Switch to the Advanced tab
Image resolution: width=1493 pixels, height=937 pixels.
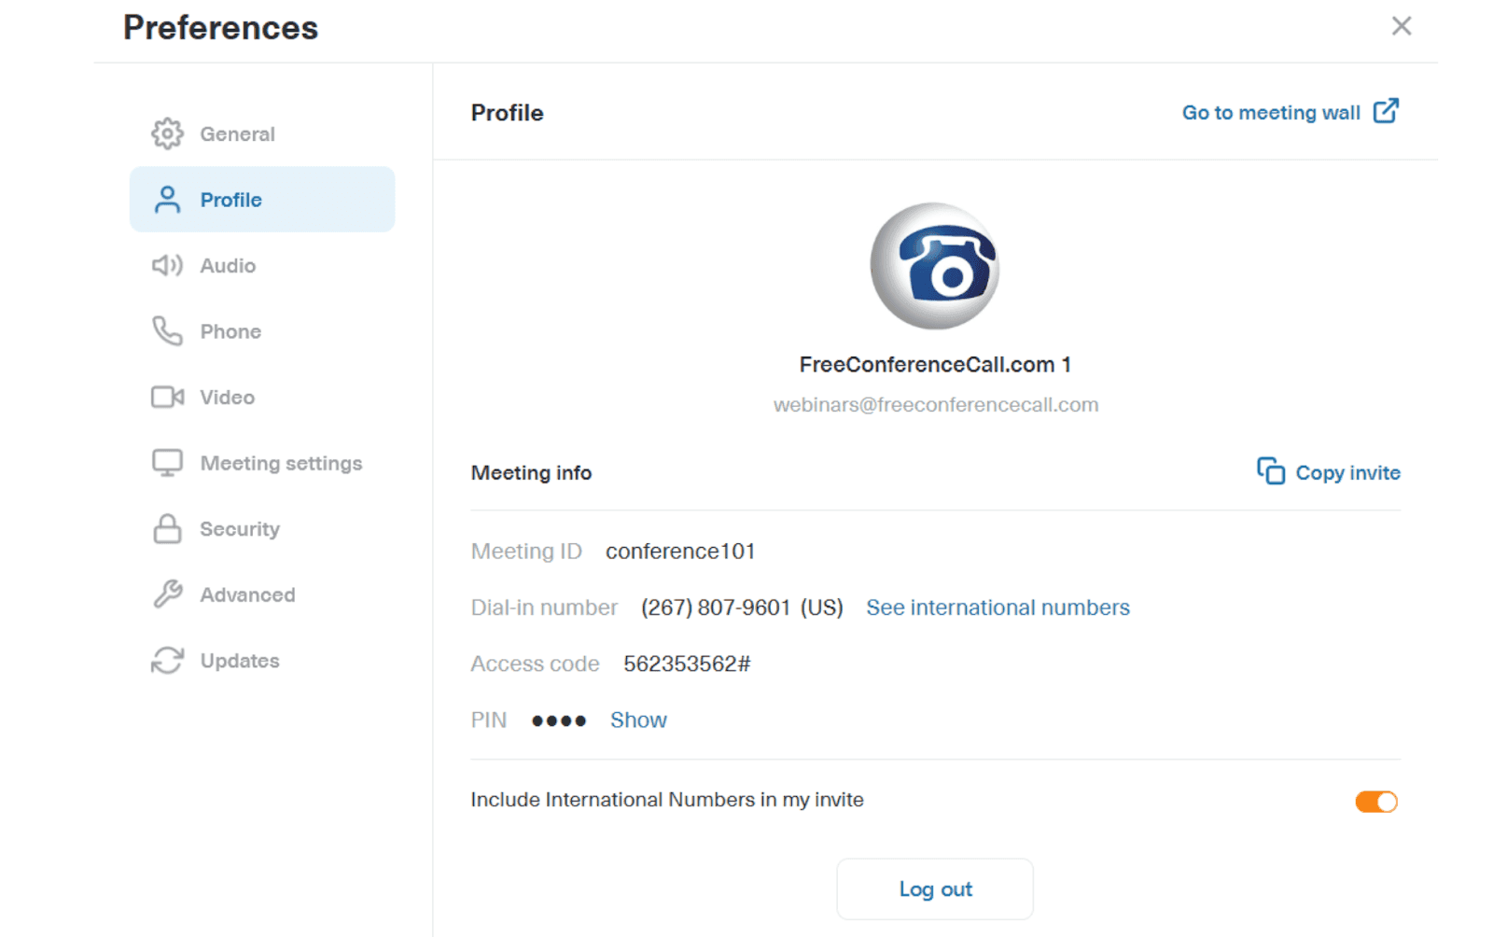pos(261,594)
